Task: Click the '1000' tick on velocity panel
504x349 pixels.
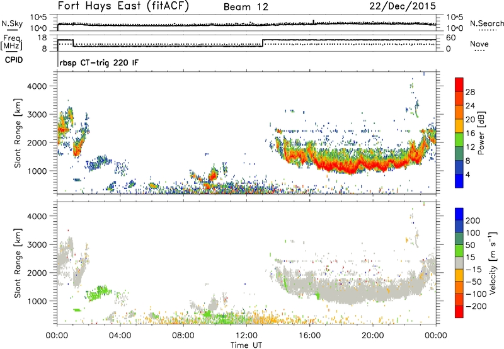Action: point(37,301)
